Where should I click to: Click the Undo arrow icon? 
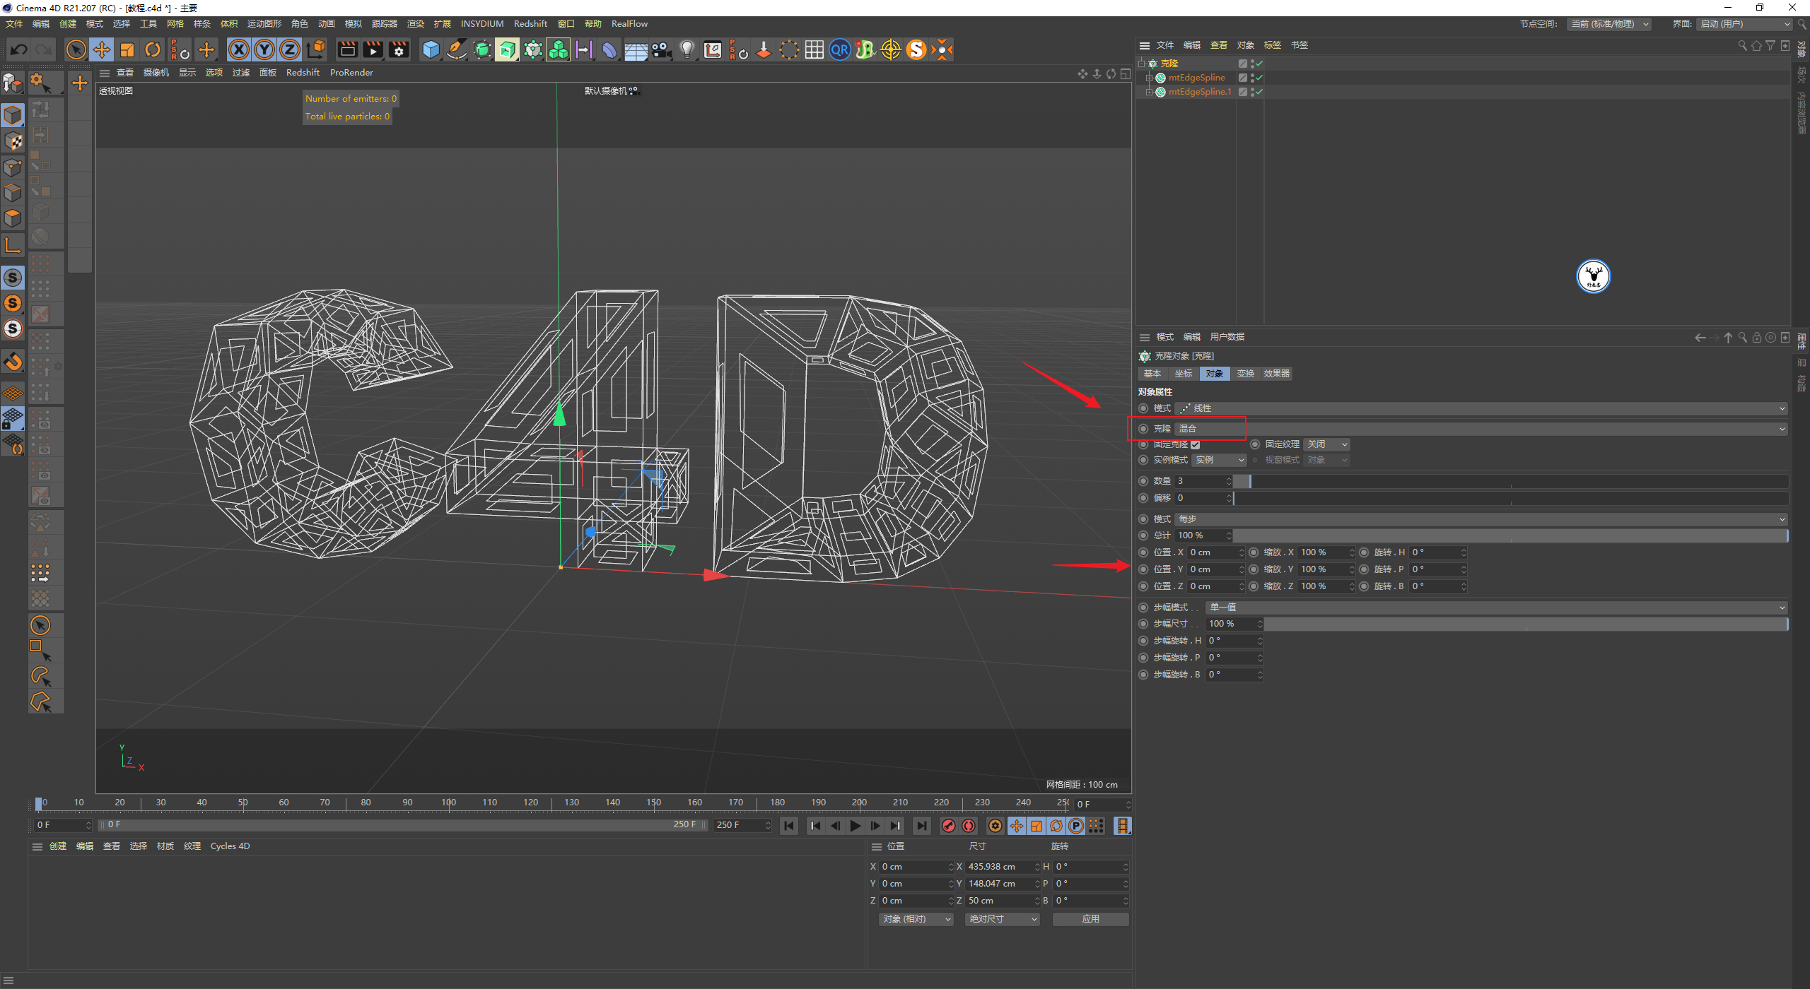tap(19, 49)
